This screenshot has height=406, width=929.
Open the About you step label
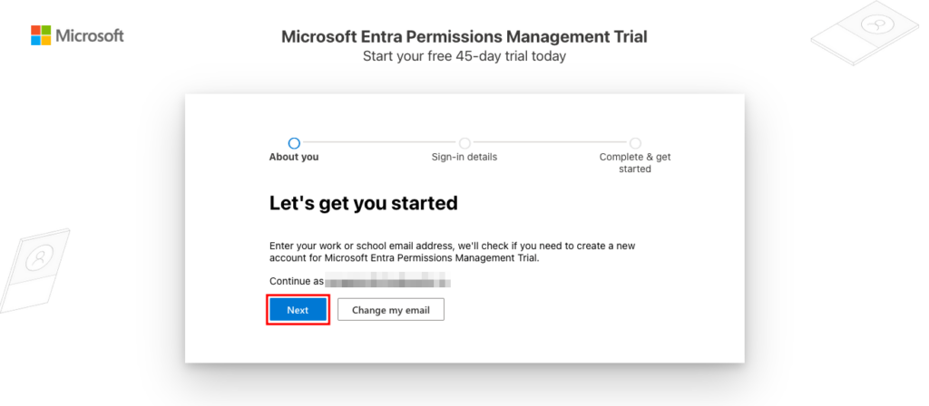tap(294, 157)
